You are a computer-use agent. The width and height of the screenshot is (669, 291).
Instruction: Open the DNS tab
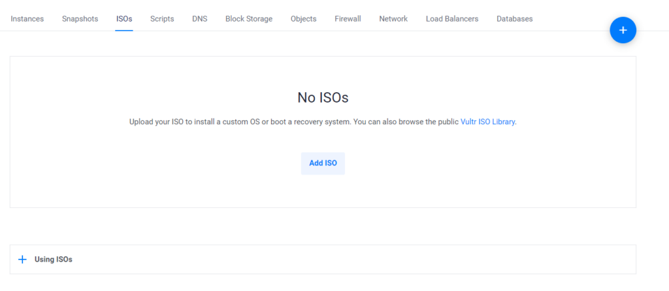[200, 19]
